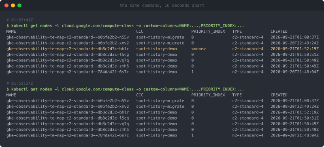Click the red close window button
This screenshot has height=147, width=324.
(6, 6)
